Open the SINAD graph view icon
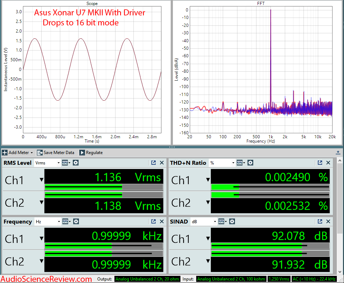 click(222, 221)
